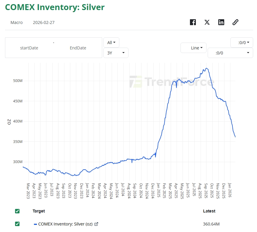Copy the chart link using the link icon

tap(235, 22)
